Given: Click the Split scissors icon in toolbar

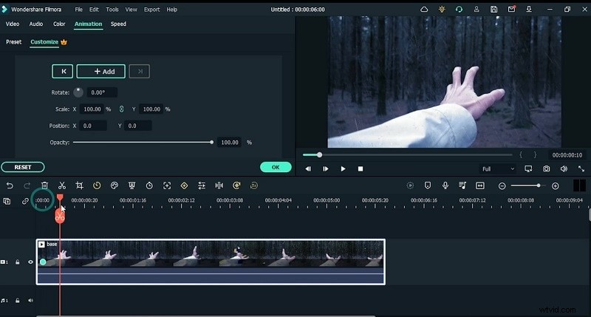Looking at the screenshot, I should [x=62, y=185].
